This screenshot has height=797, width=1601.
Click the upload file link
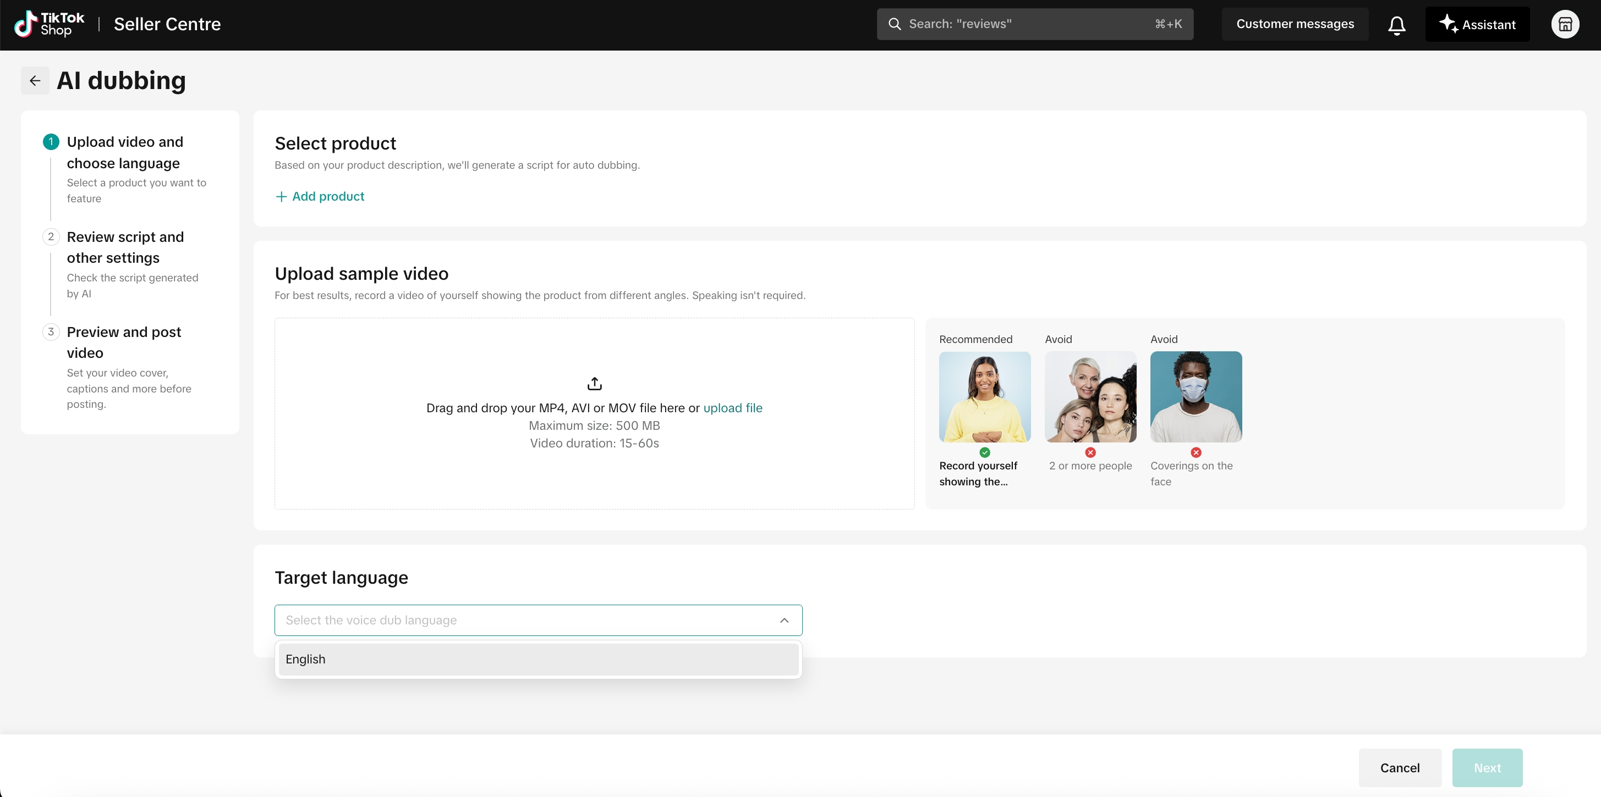coord(733,408)
